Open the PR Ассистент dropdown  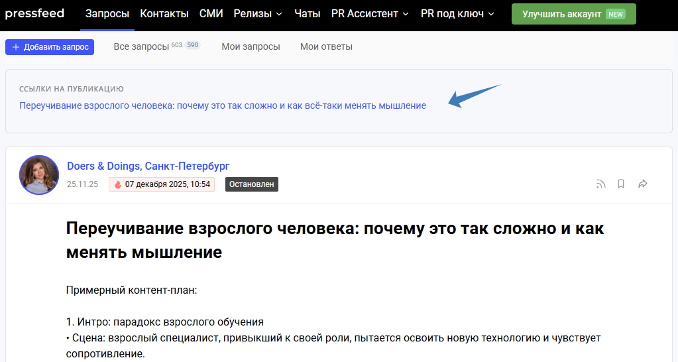click(370, 14)
